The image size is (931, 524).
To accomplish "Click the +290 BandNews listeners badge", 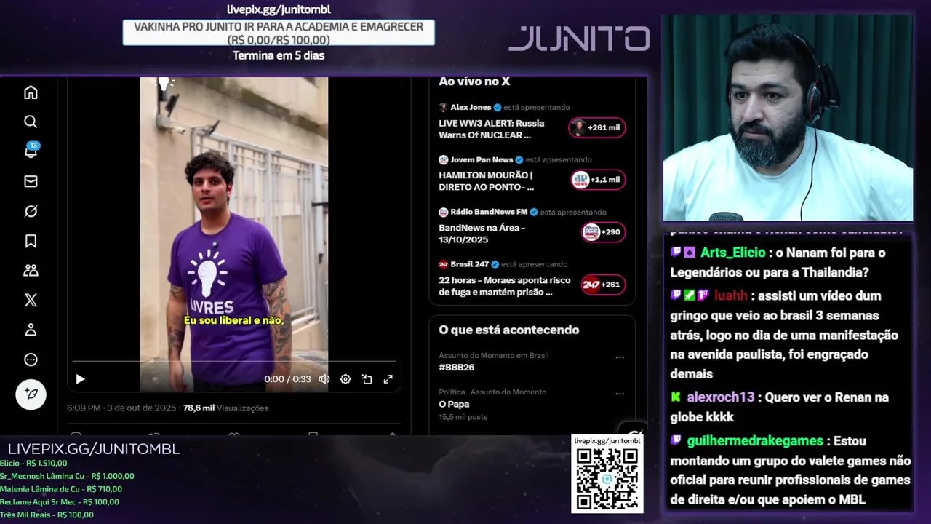I will click(x=603, y=232).
